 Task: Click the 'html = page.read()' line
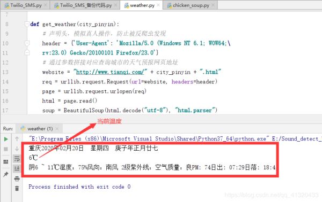[x=70, y=101]
